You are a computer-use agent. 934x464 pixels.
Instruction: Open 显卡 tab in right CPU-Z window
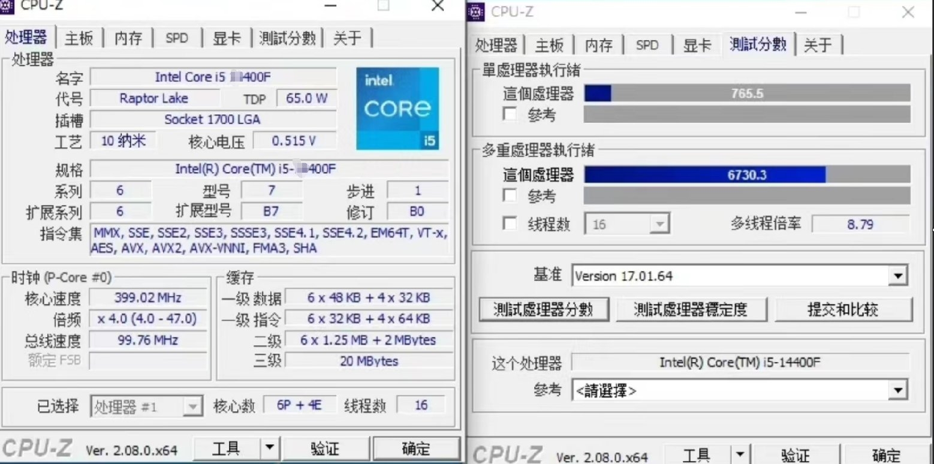pyautogui.click(x=697, y=45)
